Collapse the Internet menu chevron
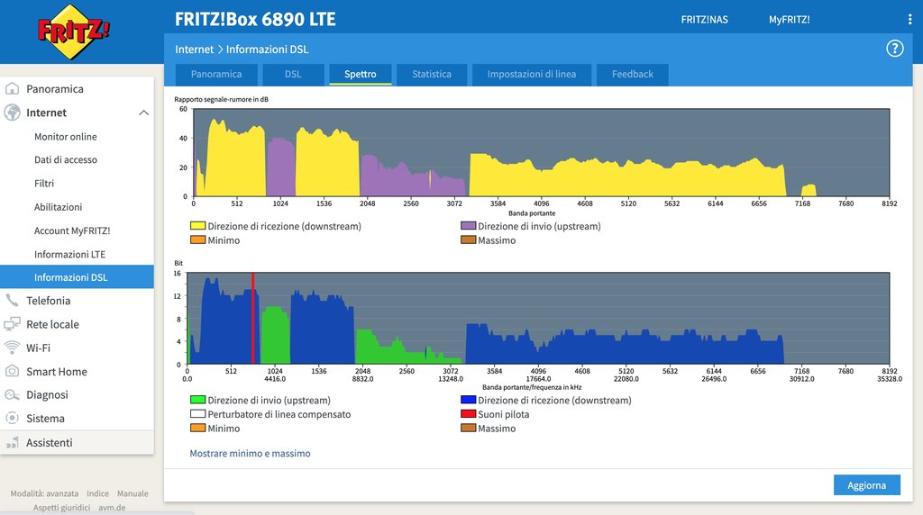Image resolution: width=923 pixels, height=515 pixels. point(143,113)
